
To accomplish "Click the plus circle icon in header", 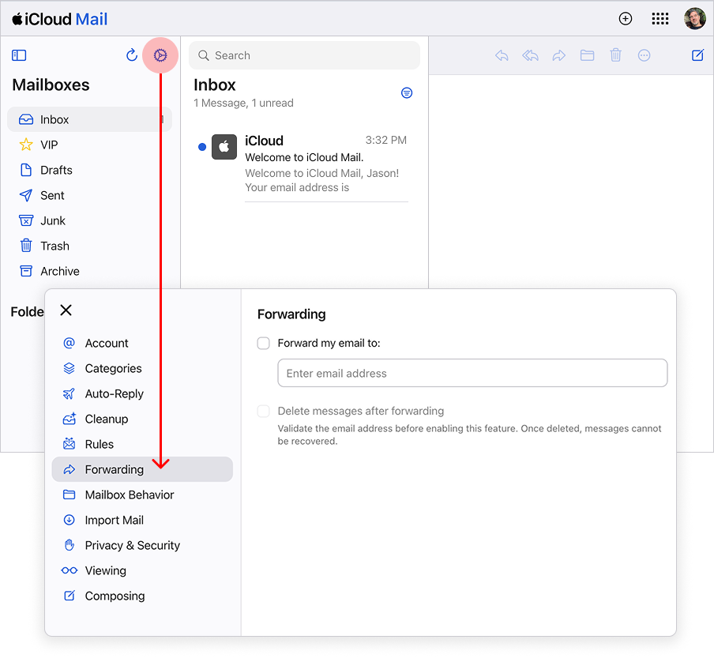I will [626, 19].
